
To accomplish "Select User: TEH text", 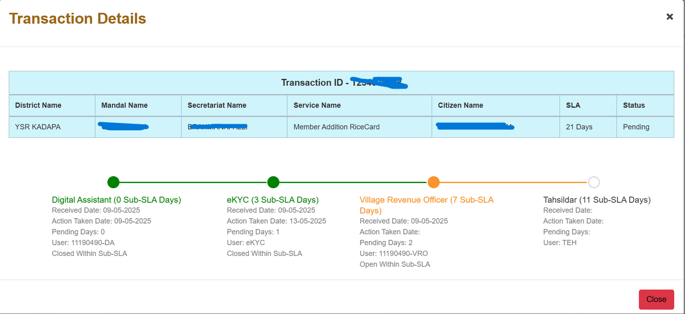I will tap(560, 243).
